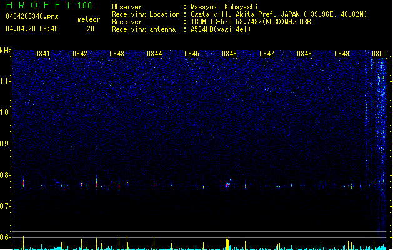Screen dimensions: 393x250
Task: Click the Observer label
Action: [127, 7]
